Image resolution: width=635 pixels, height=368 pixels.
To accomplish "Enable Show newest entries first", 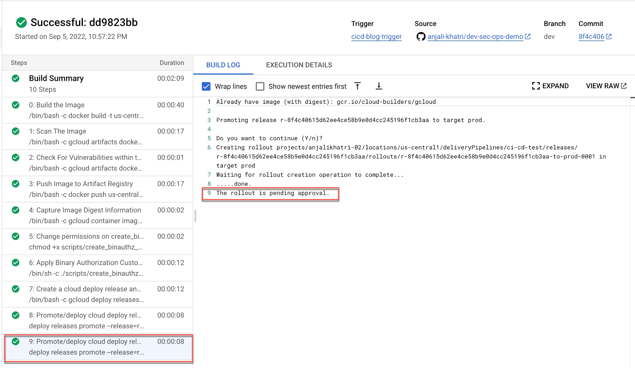I will (260, 86).
